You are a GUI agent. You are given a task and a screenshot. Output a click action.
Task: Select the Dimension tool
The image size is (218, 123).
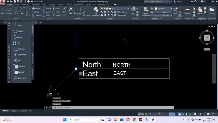point(78,11)
